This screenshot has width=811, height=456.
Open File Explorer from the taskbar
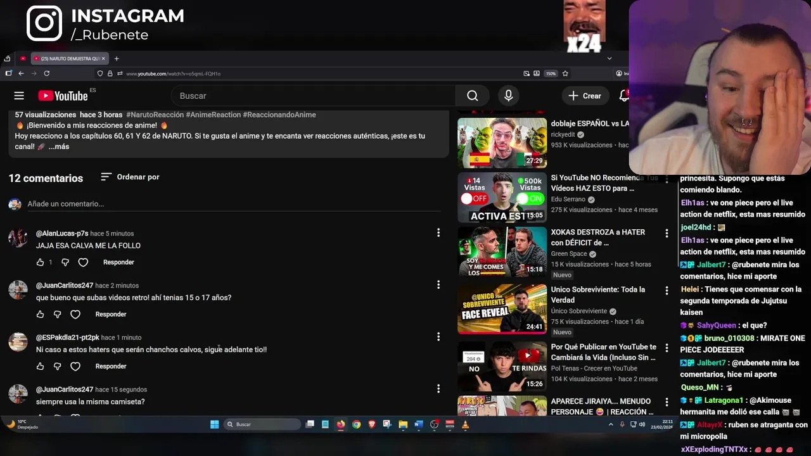pyautogui.click(x=403, y=424)
